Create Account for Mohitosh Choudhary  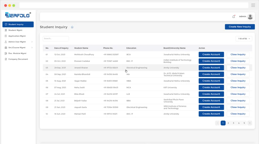pos(211,54)
